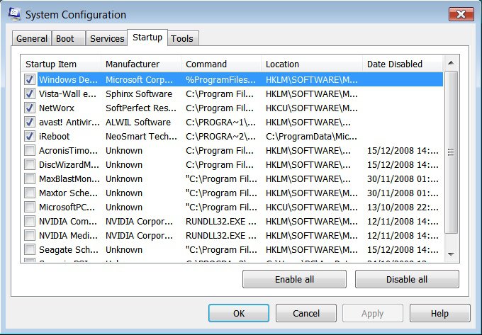
Task: Click Unknown manufacturer in MaxBlastMon... row
Action: (124, 178)
